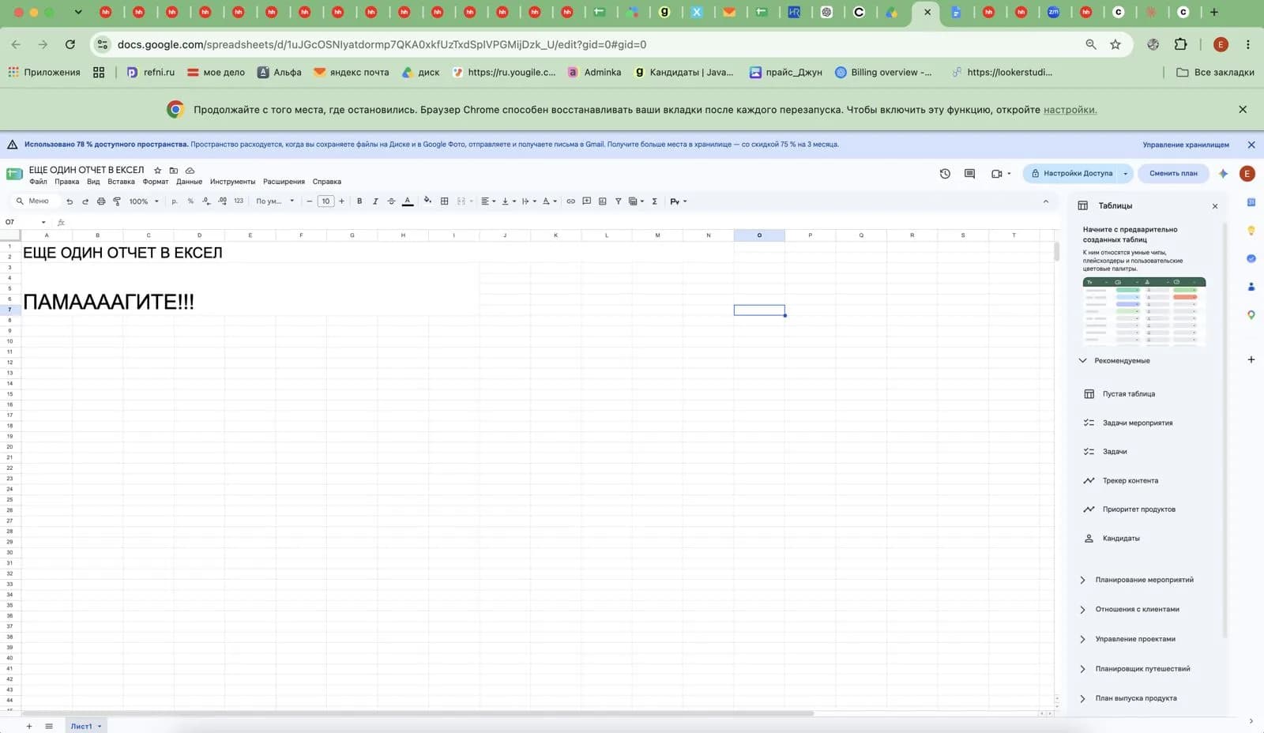This screenshot has height=733, width=1264.
Task: Collapse the Рекомендуемые section
Action: pos(1083,361)
